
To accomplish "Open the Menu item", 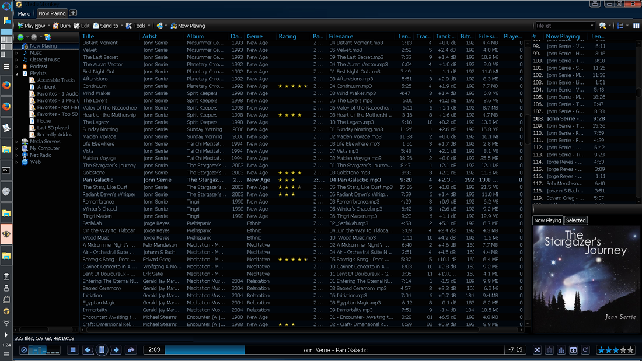I will click(x=24, y=13).
